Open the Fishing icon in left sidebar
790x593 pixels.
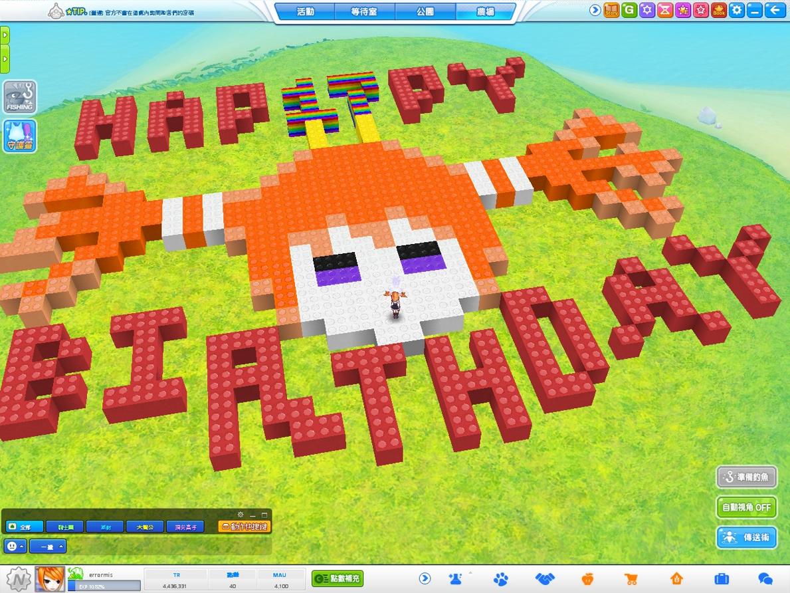(19, 97)
